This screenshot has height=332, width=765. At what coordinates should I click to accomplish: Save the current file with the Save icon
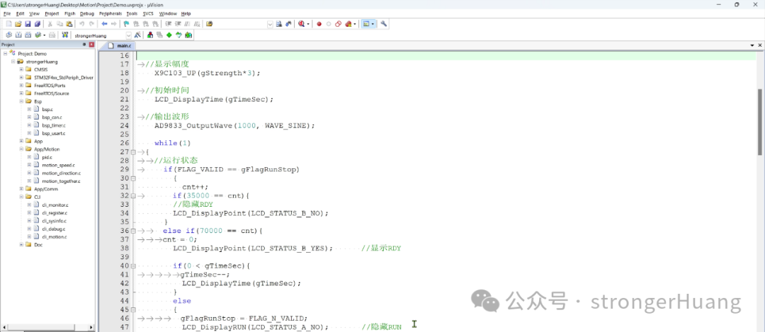pyautogui.click(x=28, y=23)
